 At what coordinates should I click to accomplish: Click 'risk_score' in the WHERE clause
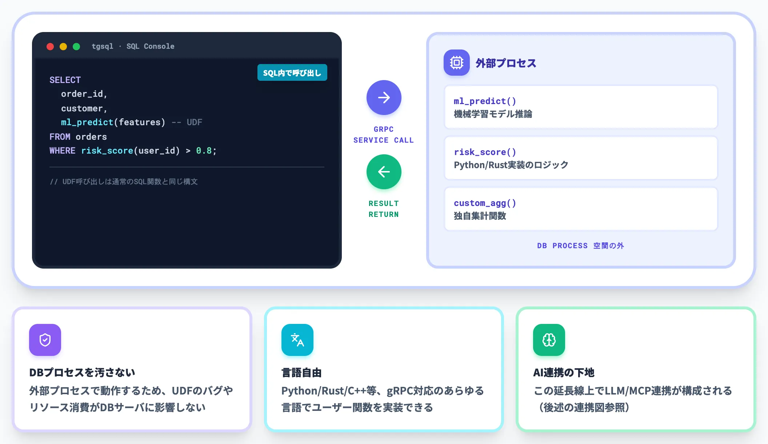(107, 151)
